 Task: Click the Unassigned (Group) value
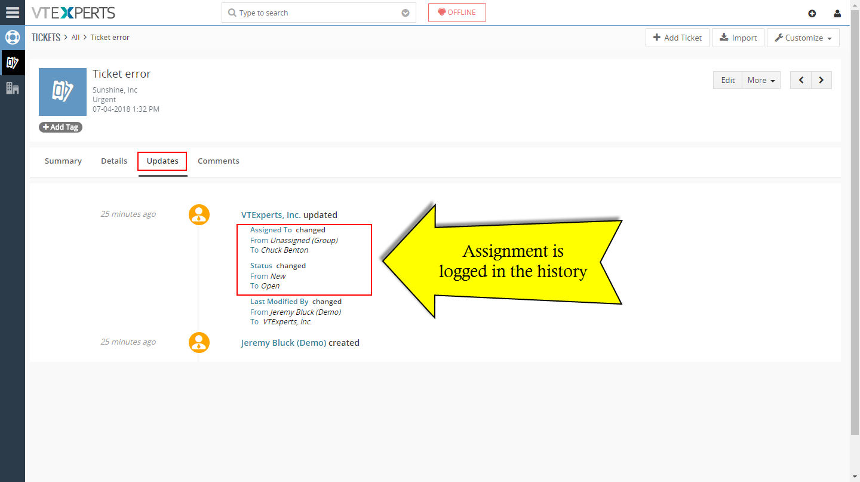pyautogui.click(x=304, y=241)
